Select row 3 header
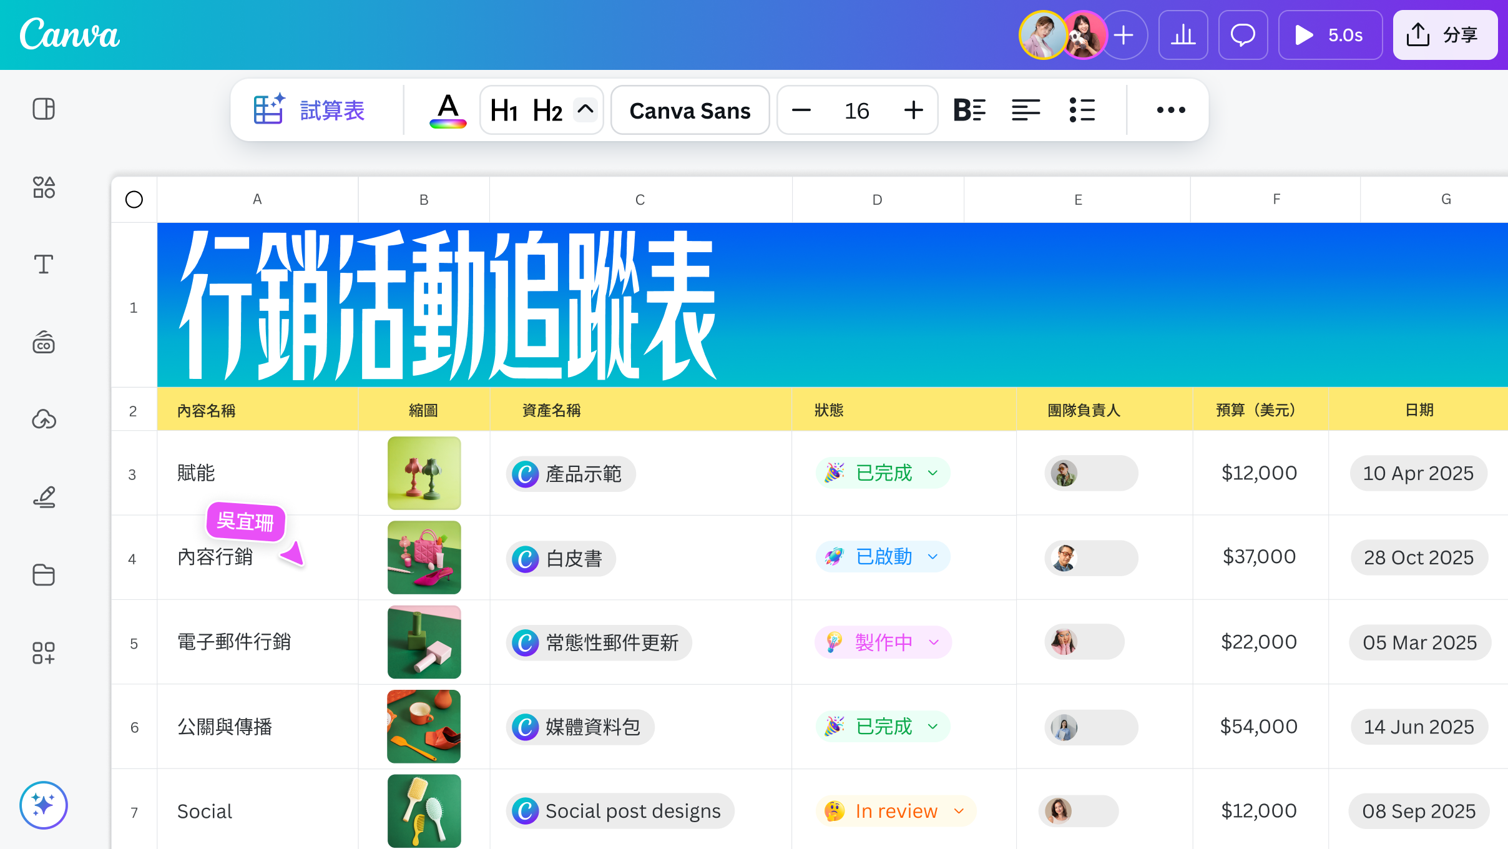 (x=133, y=474)
